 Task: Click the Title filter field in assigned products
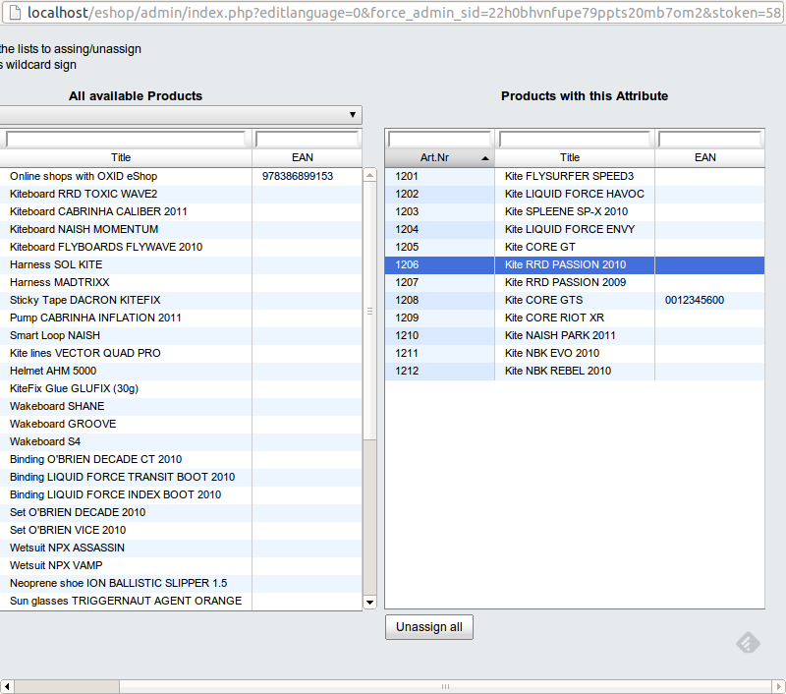[x=574, y=139]
